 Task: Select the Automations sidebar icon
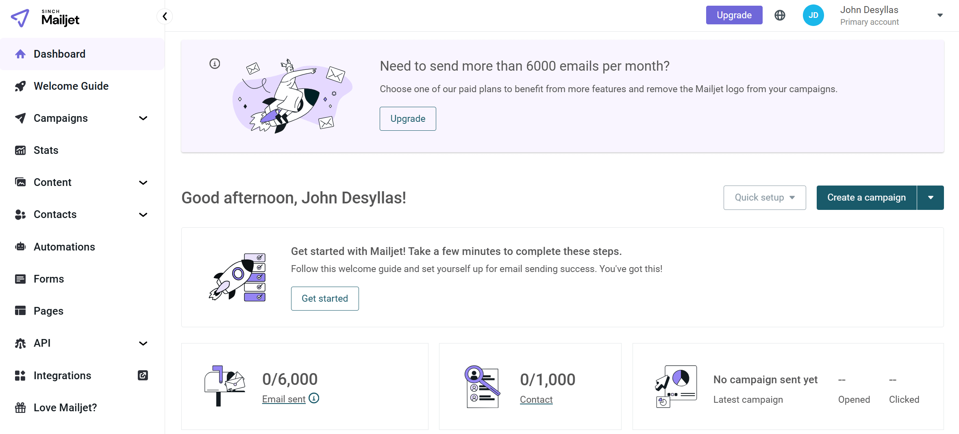pyautogui.click(x=20, y=246)
